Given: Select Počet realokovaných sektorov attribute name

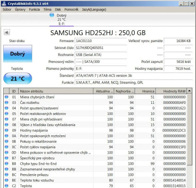Looking at the screenshot, I should coord(43,114).
